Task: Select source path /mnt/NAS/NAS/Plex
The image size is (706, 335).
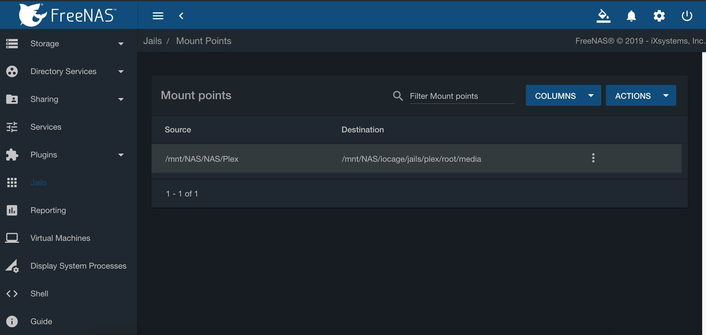Action: [x=202, y=159]
